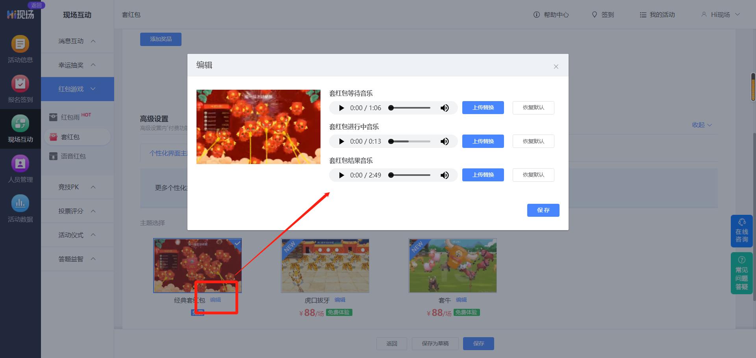Image resolution: width=756 pixels, height=358 pixels.
Task: Open the Hi现场 account dropdown
Action: tap(720, 15)
